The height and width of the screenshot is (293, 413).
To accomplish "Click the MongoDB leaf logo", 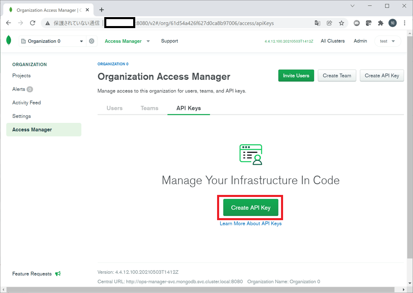I will (9, 41).
